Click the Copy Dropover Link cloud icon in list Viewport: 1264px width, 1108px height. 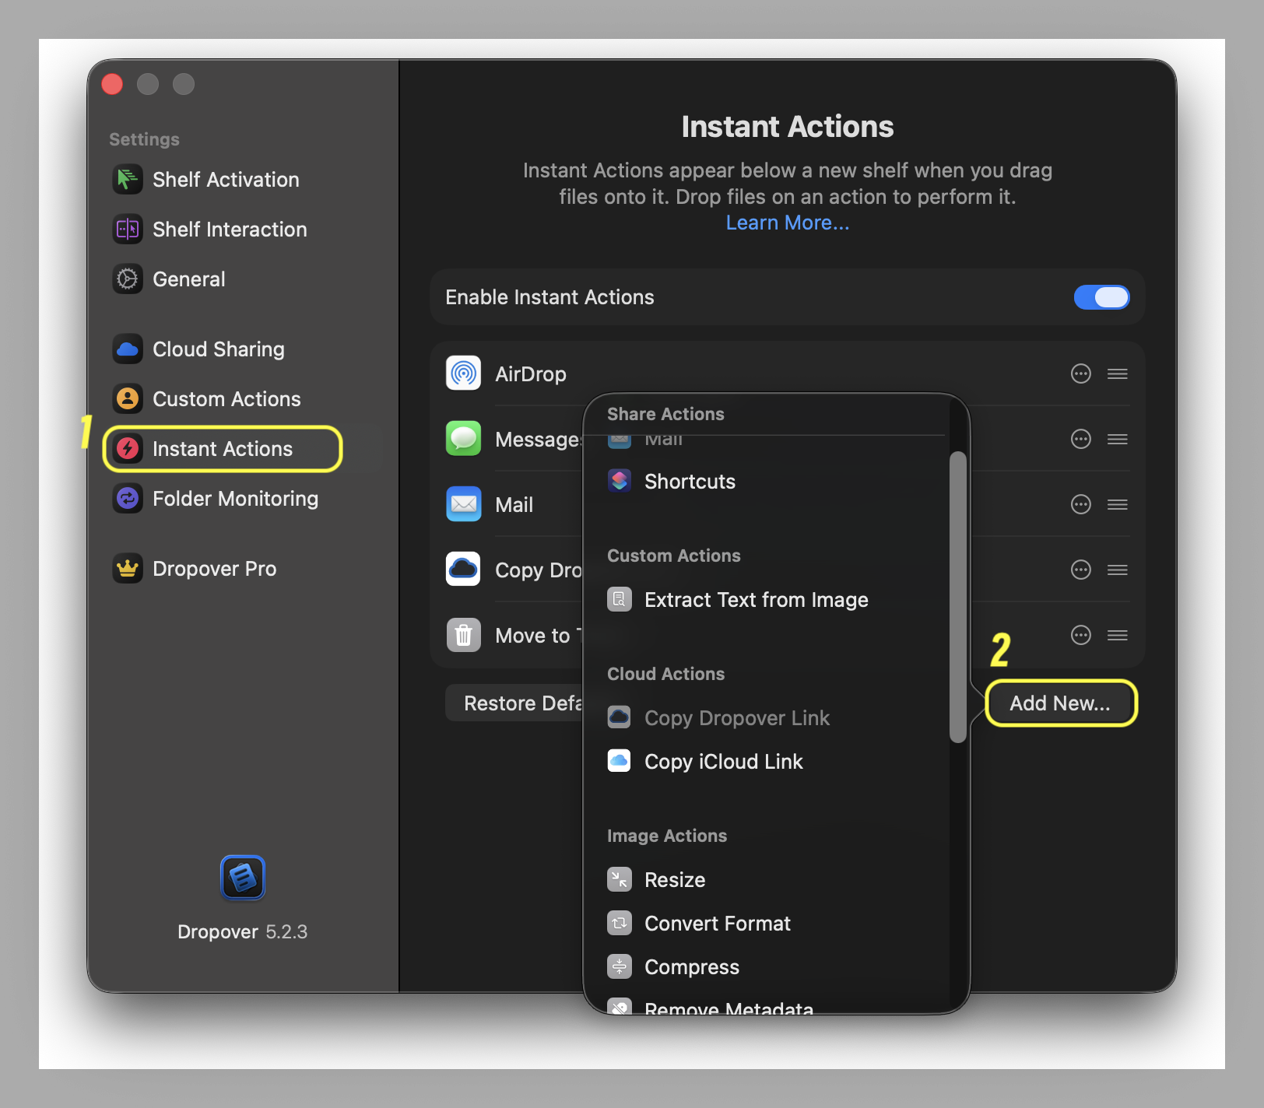click(x=463, y=570)
